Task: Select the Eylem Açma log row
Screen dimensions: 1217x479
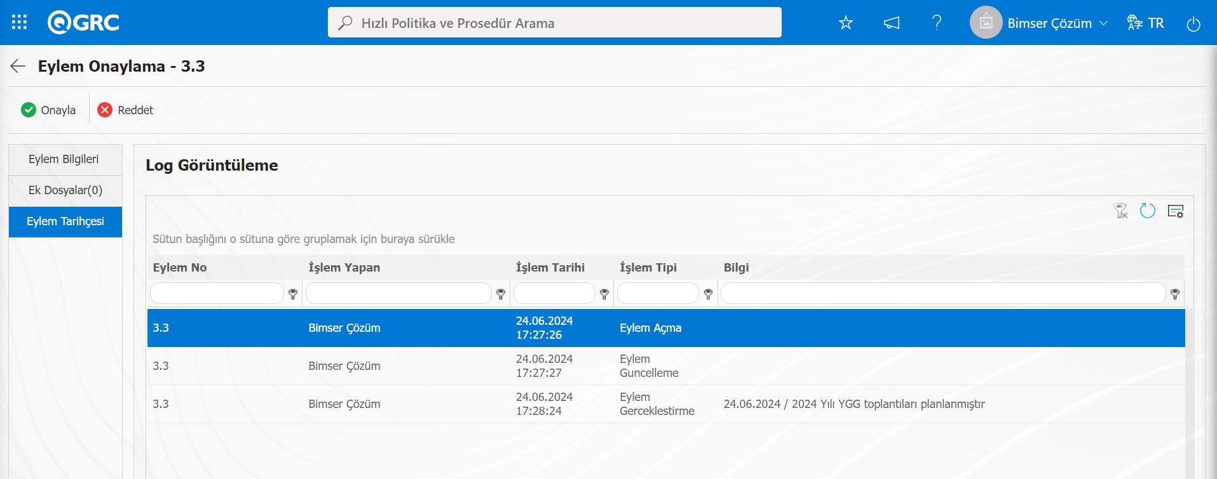Action: click(666, 328)
